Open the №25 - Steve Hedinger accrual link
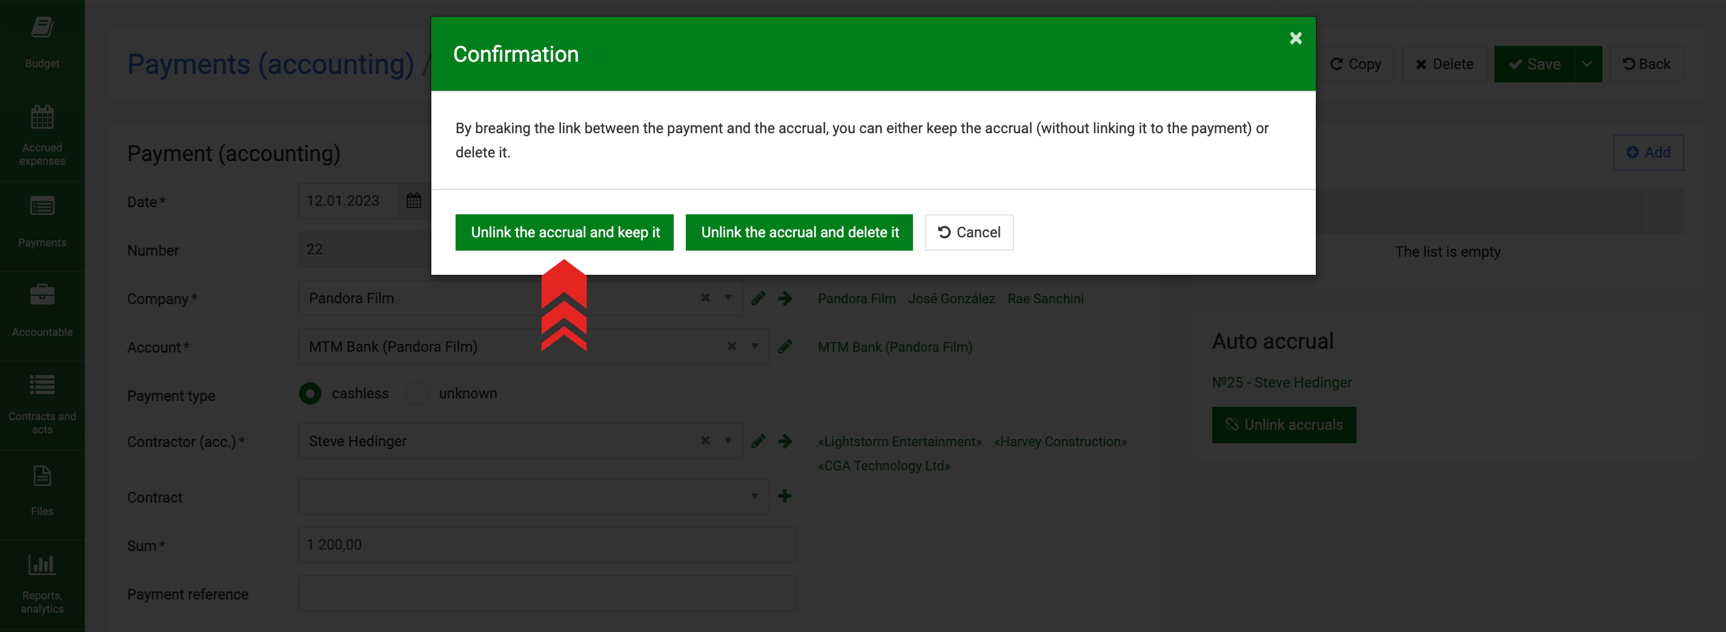 [1282, 382]
